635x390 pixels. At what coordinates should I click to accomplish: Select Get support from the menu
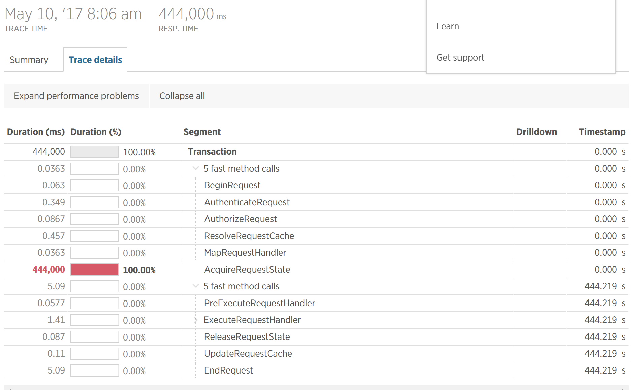click(x=461, y=57)
